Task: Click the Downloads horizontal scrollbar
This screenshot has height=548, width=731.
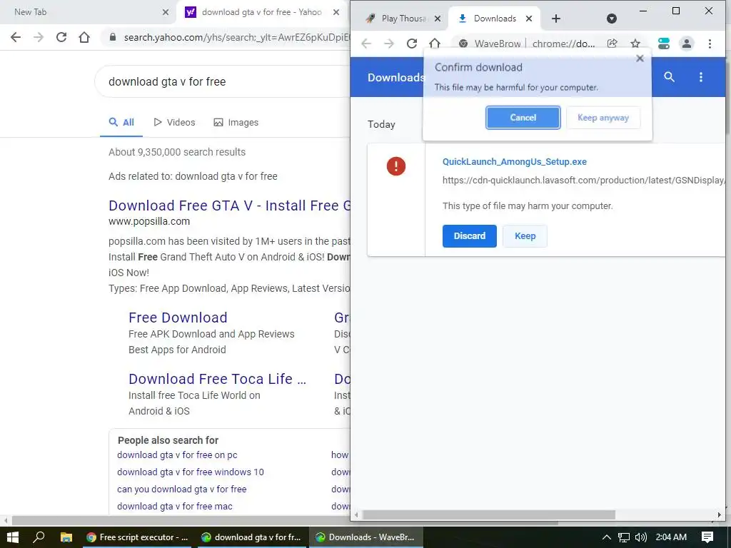Action: 489,514
